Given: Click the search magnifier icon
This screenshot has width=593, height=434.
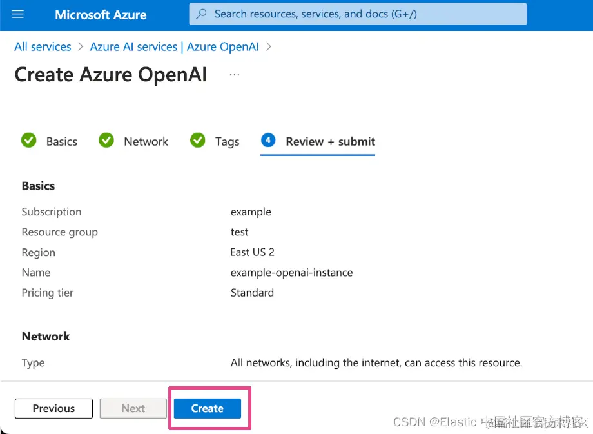Looking at the screenshot, I should tap(202, 14).
